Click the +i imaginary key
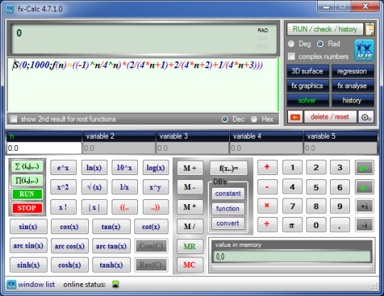384x296 pixels. [364, 206]
